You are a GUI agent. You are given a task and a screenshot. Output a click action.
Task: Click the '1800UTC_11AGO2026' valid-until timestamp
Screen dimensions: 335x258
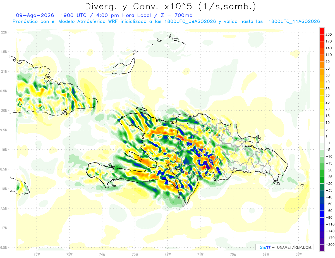point(294,21)
